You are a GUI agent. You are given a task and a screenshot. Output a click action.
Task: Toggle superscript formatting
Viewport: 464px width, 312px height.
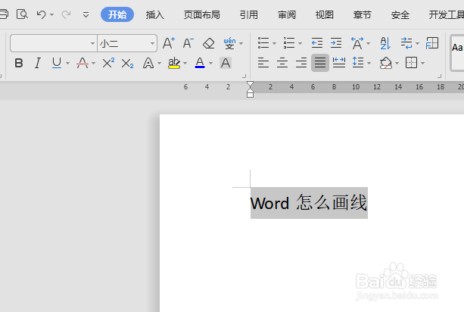pos(108,63)
